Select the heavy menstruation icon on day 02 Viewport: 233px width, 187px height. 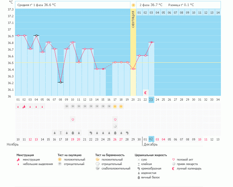pos(24,106)
